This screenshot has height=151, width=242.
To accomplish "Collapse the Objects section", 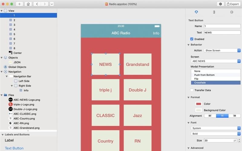I will (x=2, y=58).
